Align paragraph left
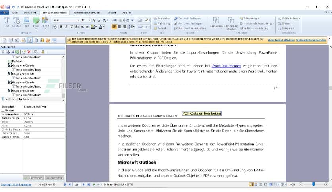 point(114,27)
